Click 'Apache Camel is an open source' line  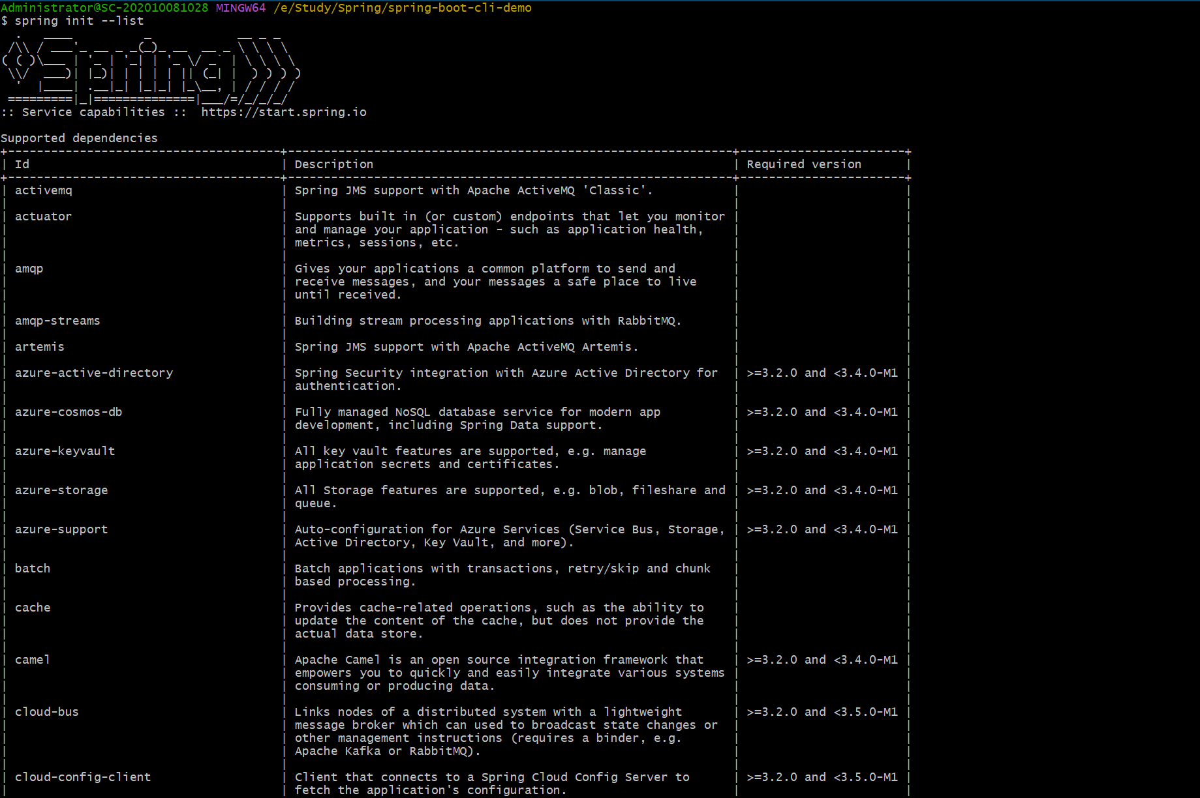(x=499, y=660)
